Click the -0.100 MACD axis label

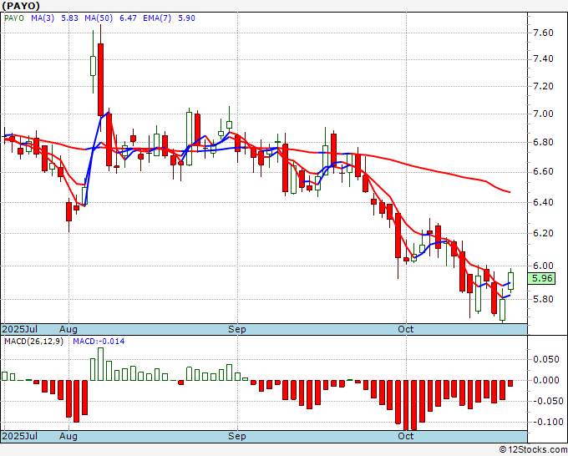point(546,423)
